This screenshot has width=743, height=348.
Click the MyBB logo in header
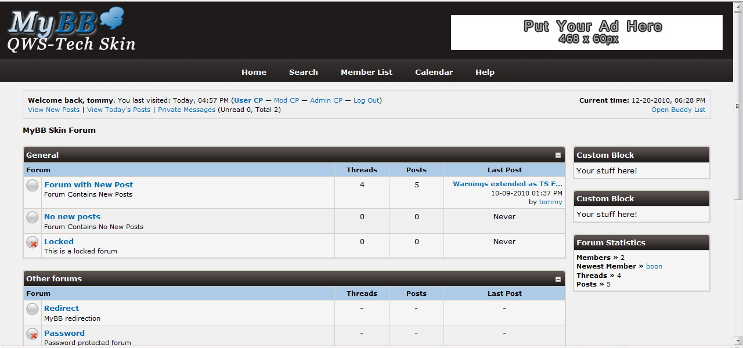point(71,31)
